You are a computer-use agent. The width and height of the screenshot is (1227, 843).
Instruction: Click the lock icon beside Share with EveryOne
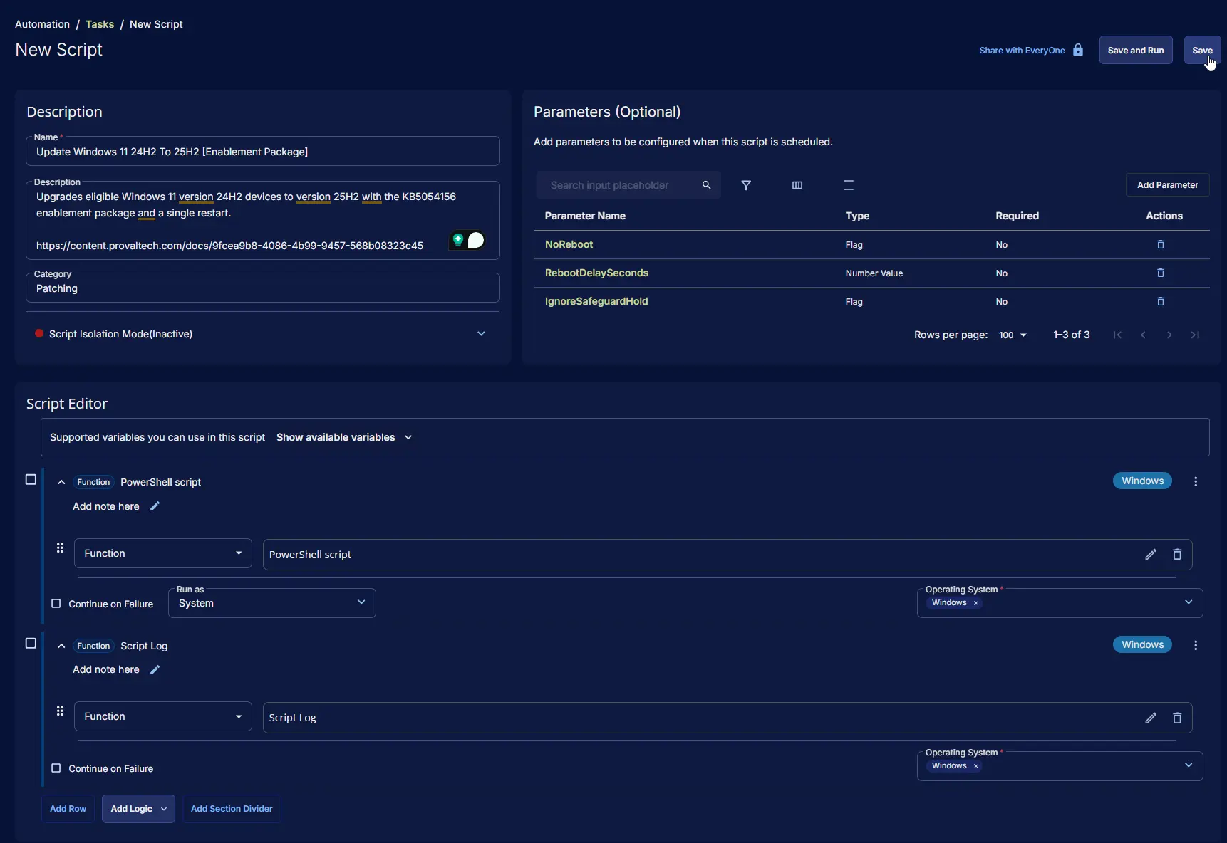1077,50
